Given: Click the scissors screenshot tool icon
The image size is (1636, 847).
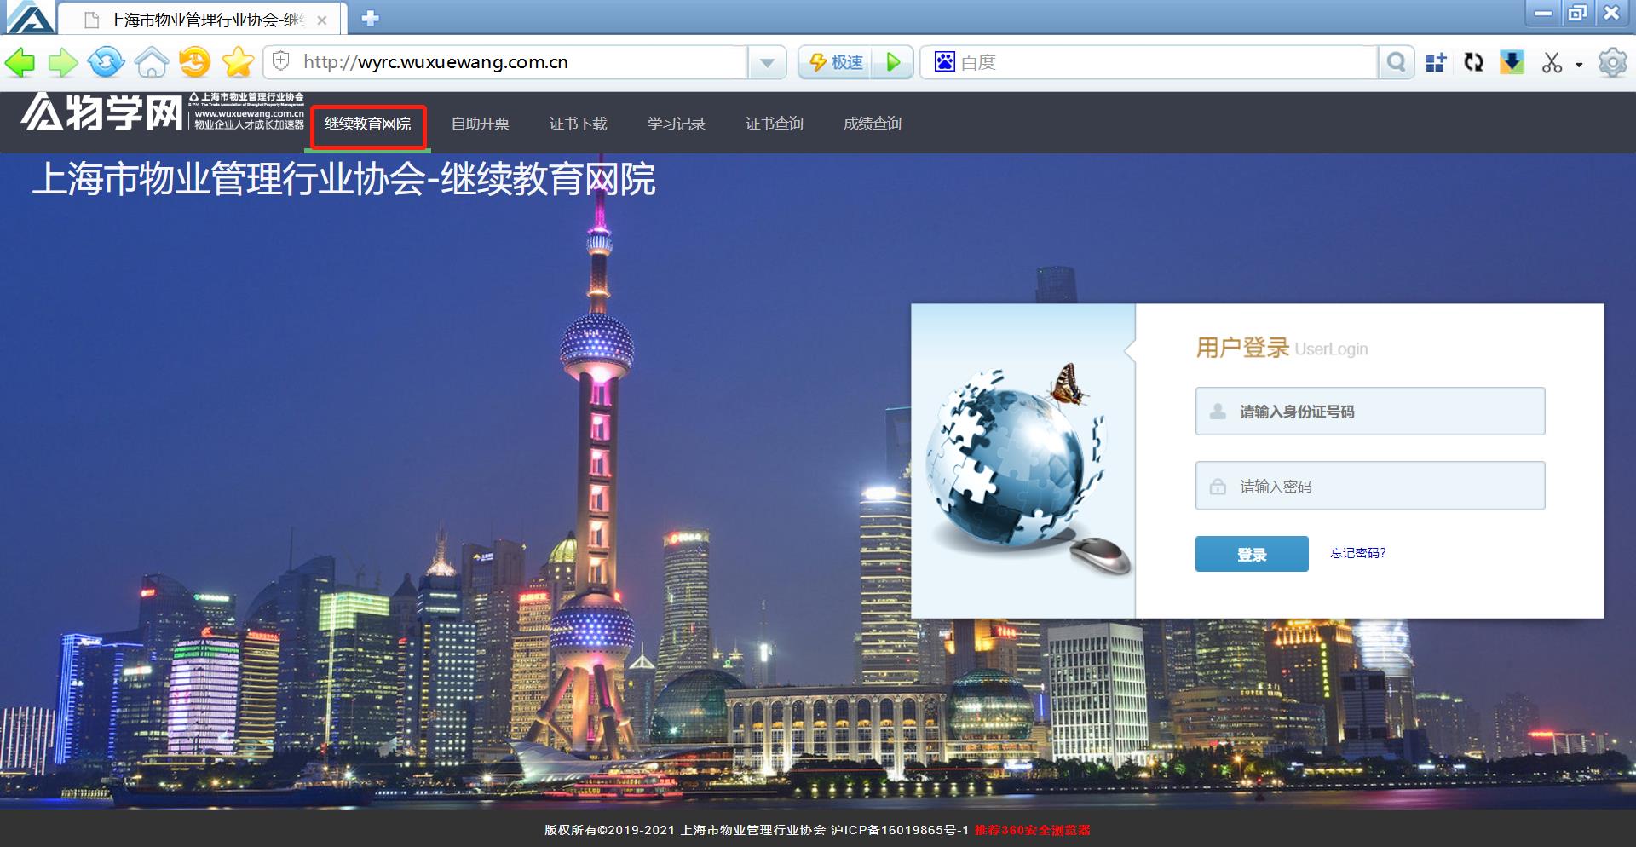Looking at the screenshot, I should [x=1552, y=62].
